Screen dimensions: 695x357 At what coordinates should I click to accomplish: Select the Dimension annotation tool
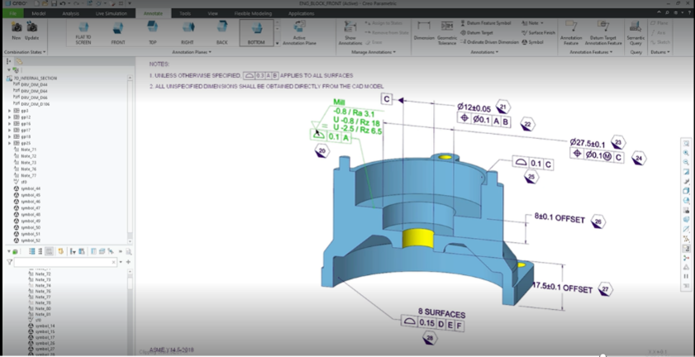click(424, 32)
